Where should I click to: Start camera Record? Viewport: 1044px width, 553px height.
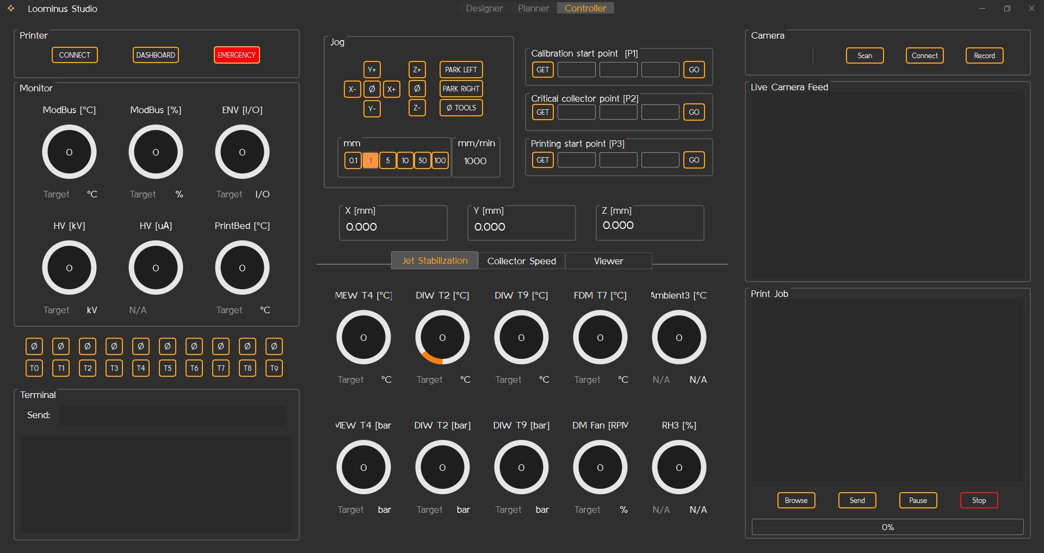click(x=985, y=55)
